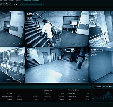Viewport: 113px width, 107px height.
Task: Click the Search button in top bar
Action: (27, 1)
